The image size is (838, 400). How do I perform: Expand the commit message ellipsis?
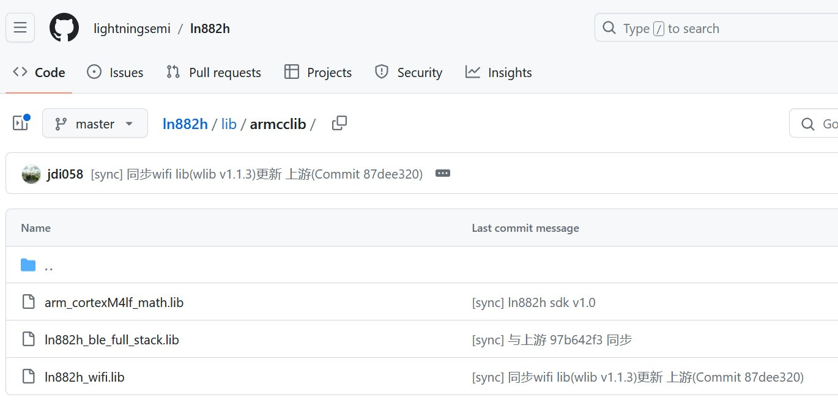click(x=442, y=174)
